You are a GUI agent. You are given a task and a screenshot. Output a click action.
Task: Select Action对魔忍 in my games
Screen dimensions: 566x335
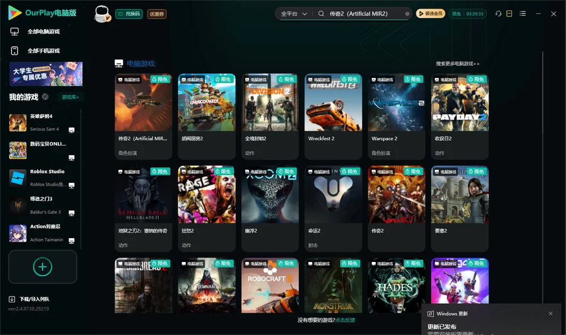point(42,233)
